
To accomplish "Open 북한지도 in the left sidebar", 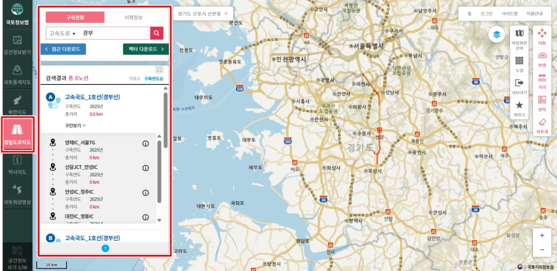I will [x=17, y=105].
